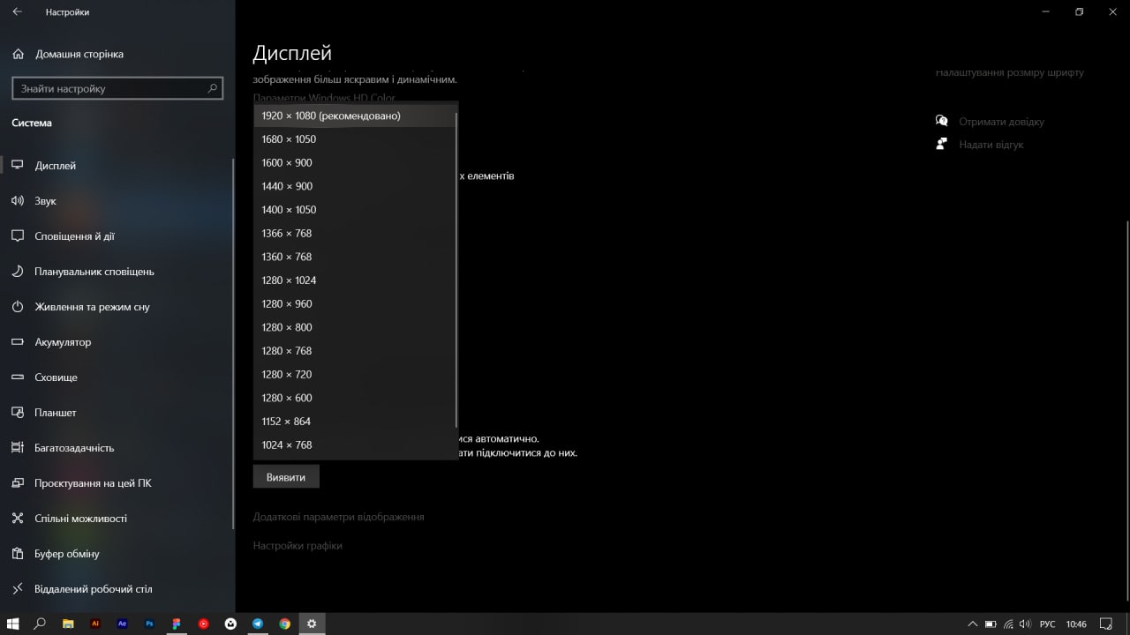Click the Виявити button

[x=286, y=477]
